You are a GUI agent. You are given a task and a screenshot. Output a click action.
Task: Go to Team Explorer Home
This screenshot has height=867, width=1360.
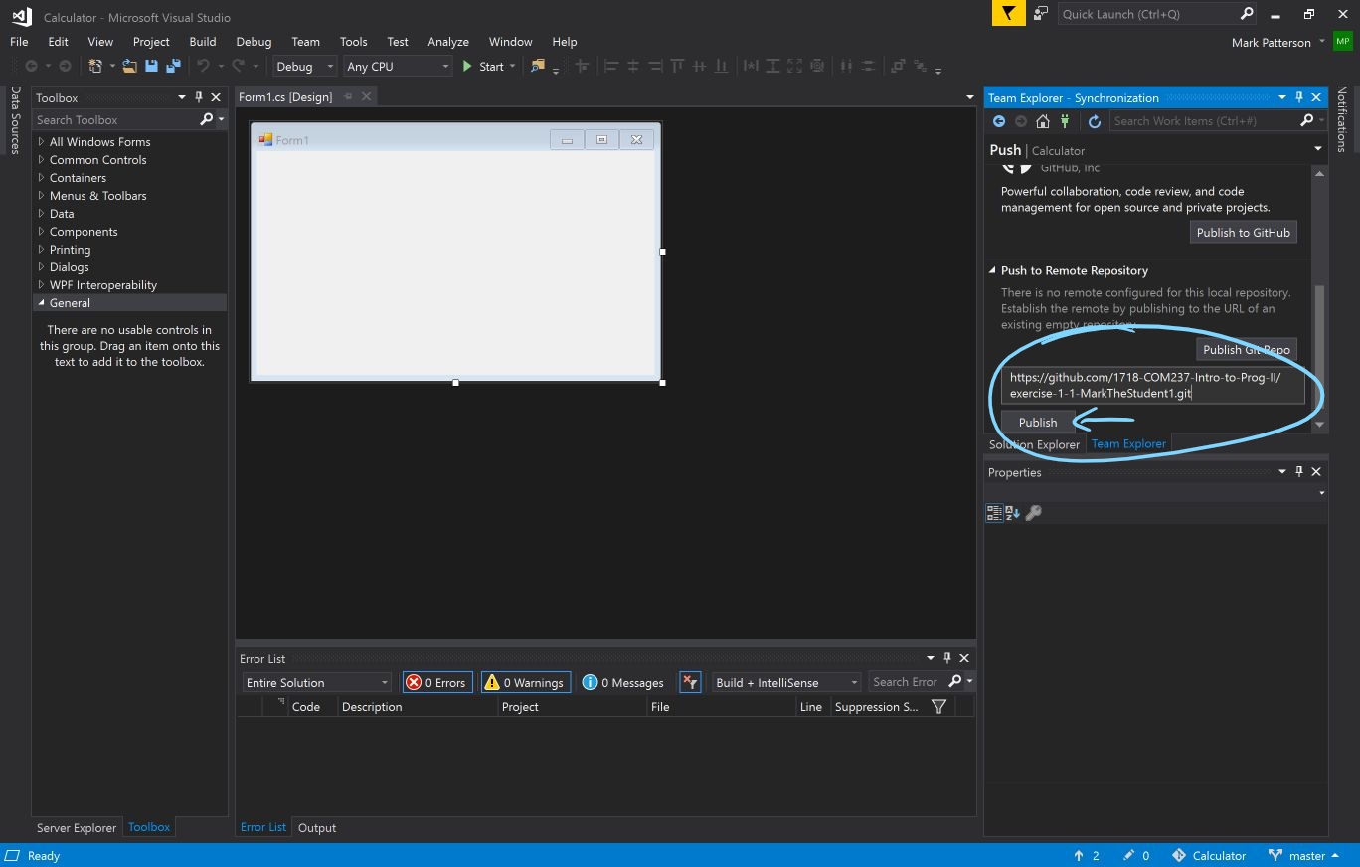[x=1042, y=121]
